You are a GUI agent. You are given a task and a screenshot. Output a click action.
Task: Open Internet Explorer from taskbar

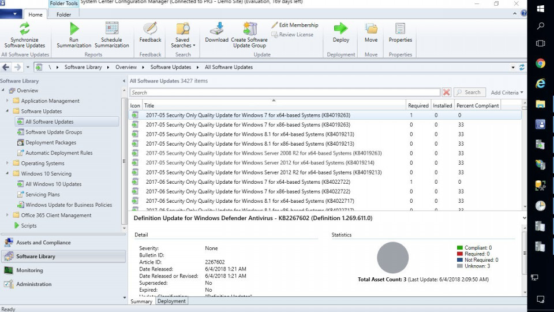[540, 83]
